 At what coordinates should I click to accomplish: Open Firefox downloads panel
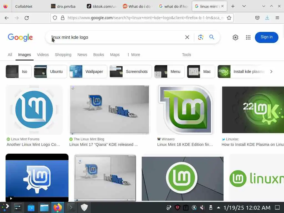267,18
